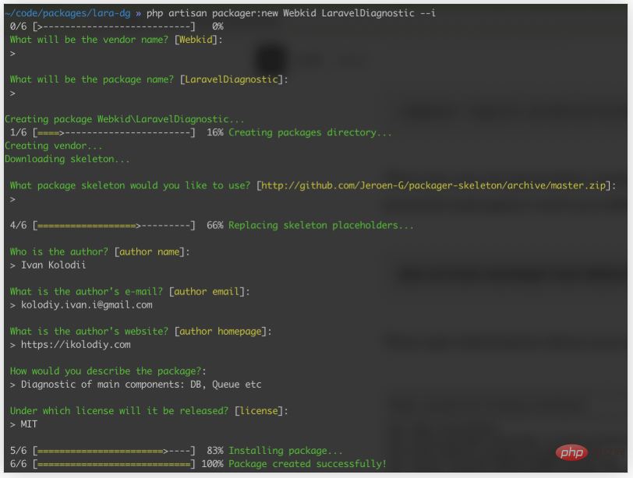Click the path '~/code/packages/lara-dg'
633x478 pixels.
tap(68, 13)
